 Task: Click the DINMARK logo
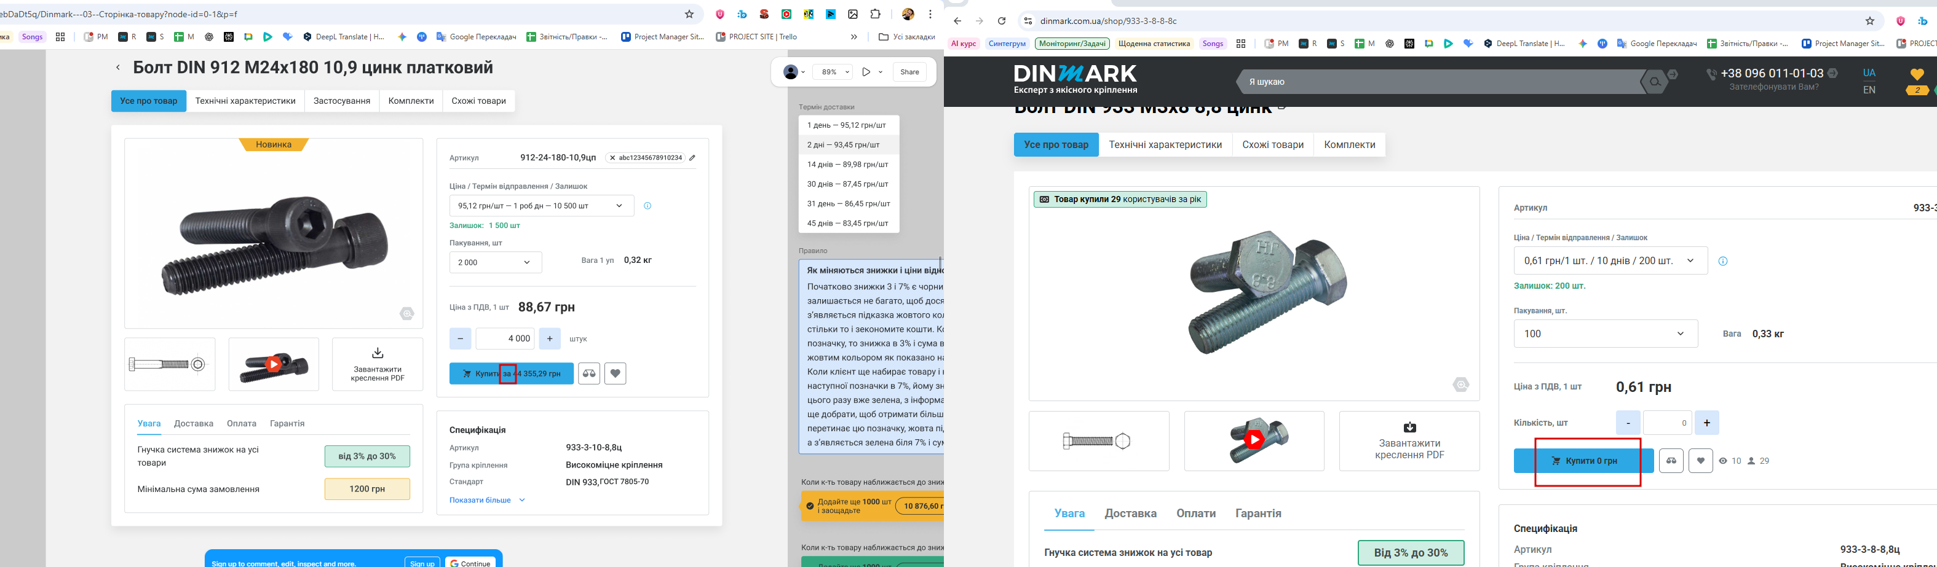(x=1075, y=79)
